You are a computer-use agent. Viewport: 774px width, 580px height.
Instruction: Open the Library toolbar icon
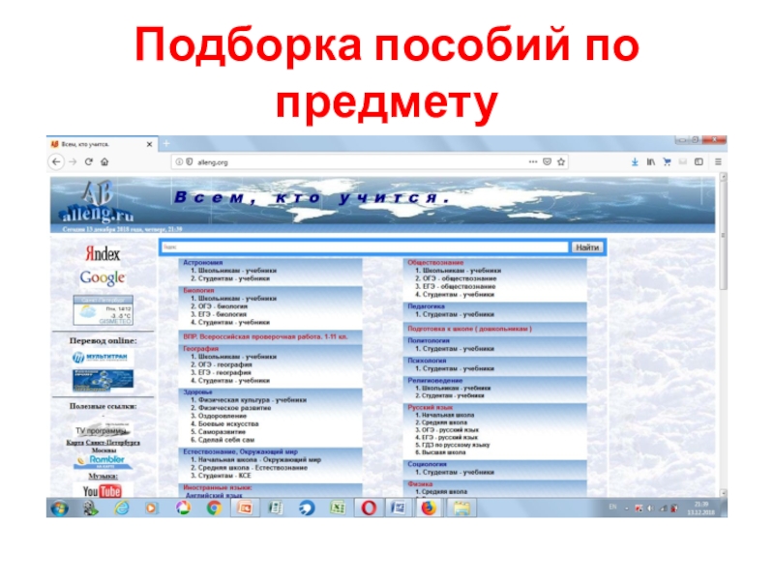coord(651,161)
